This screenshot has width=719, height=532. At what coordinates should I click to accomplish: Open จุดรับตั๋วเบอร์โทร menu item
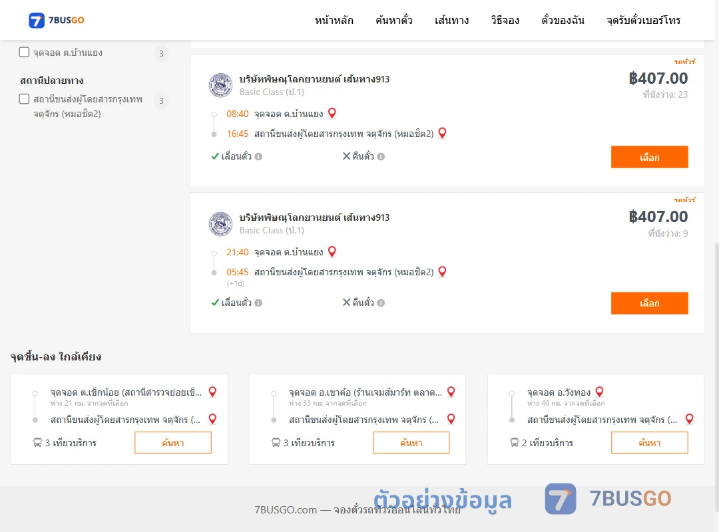point(643,20)
